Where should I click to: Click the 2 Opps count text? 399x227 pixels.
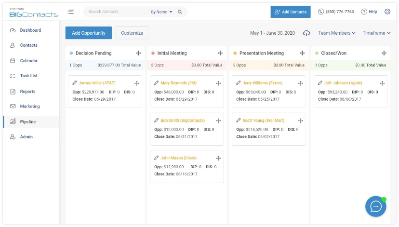(x=239, y=65)
